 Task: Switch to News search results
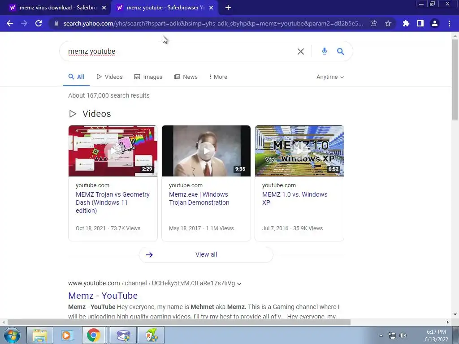[x=186, y=77]
